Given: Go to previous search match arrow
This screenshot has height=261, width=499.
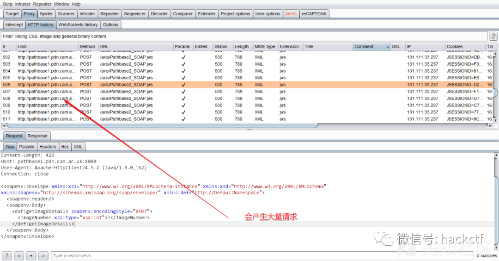Looking at the screenshot, I should 19,255.
